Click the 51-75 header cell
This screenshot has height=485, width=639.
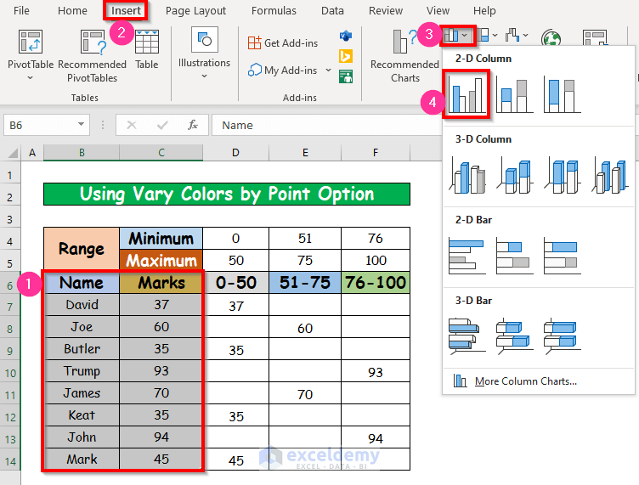[x=305, y=283]
